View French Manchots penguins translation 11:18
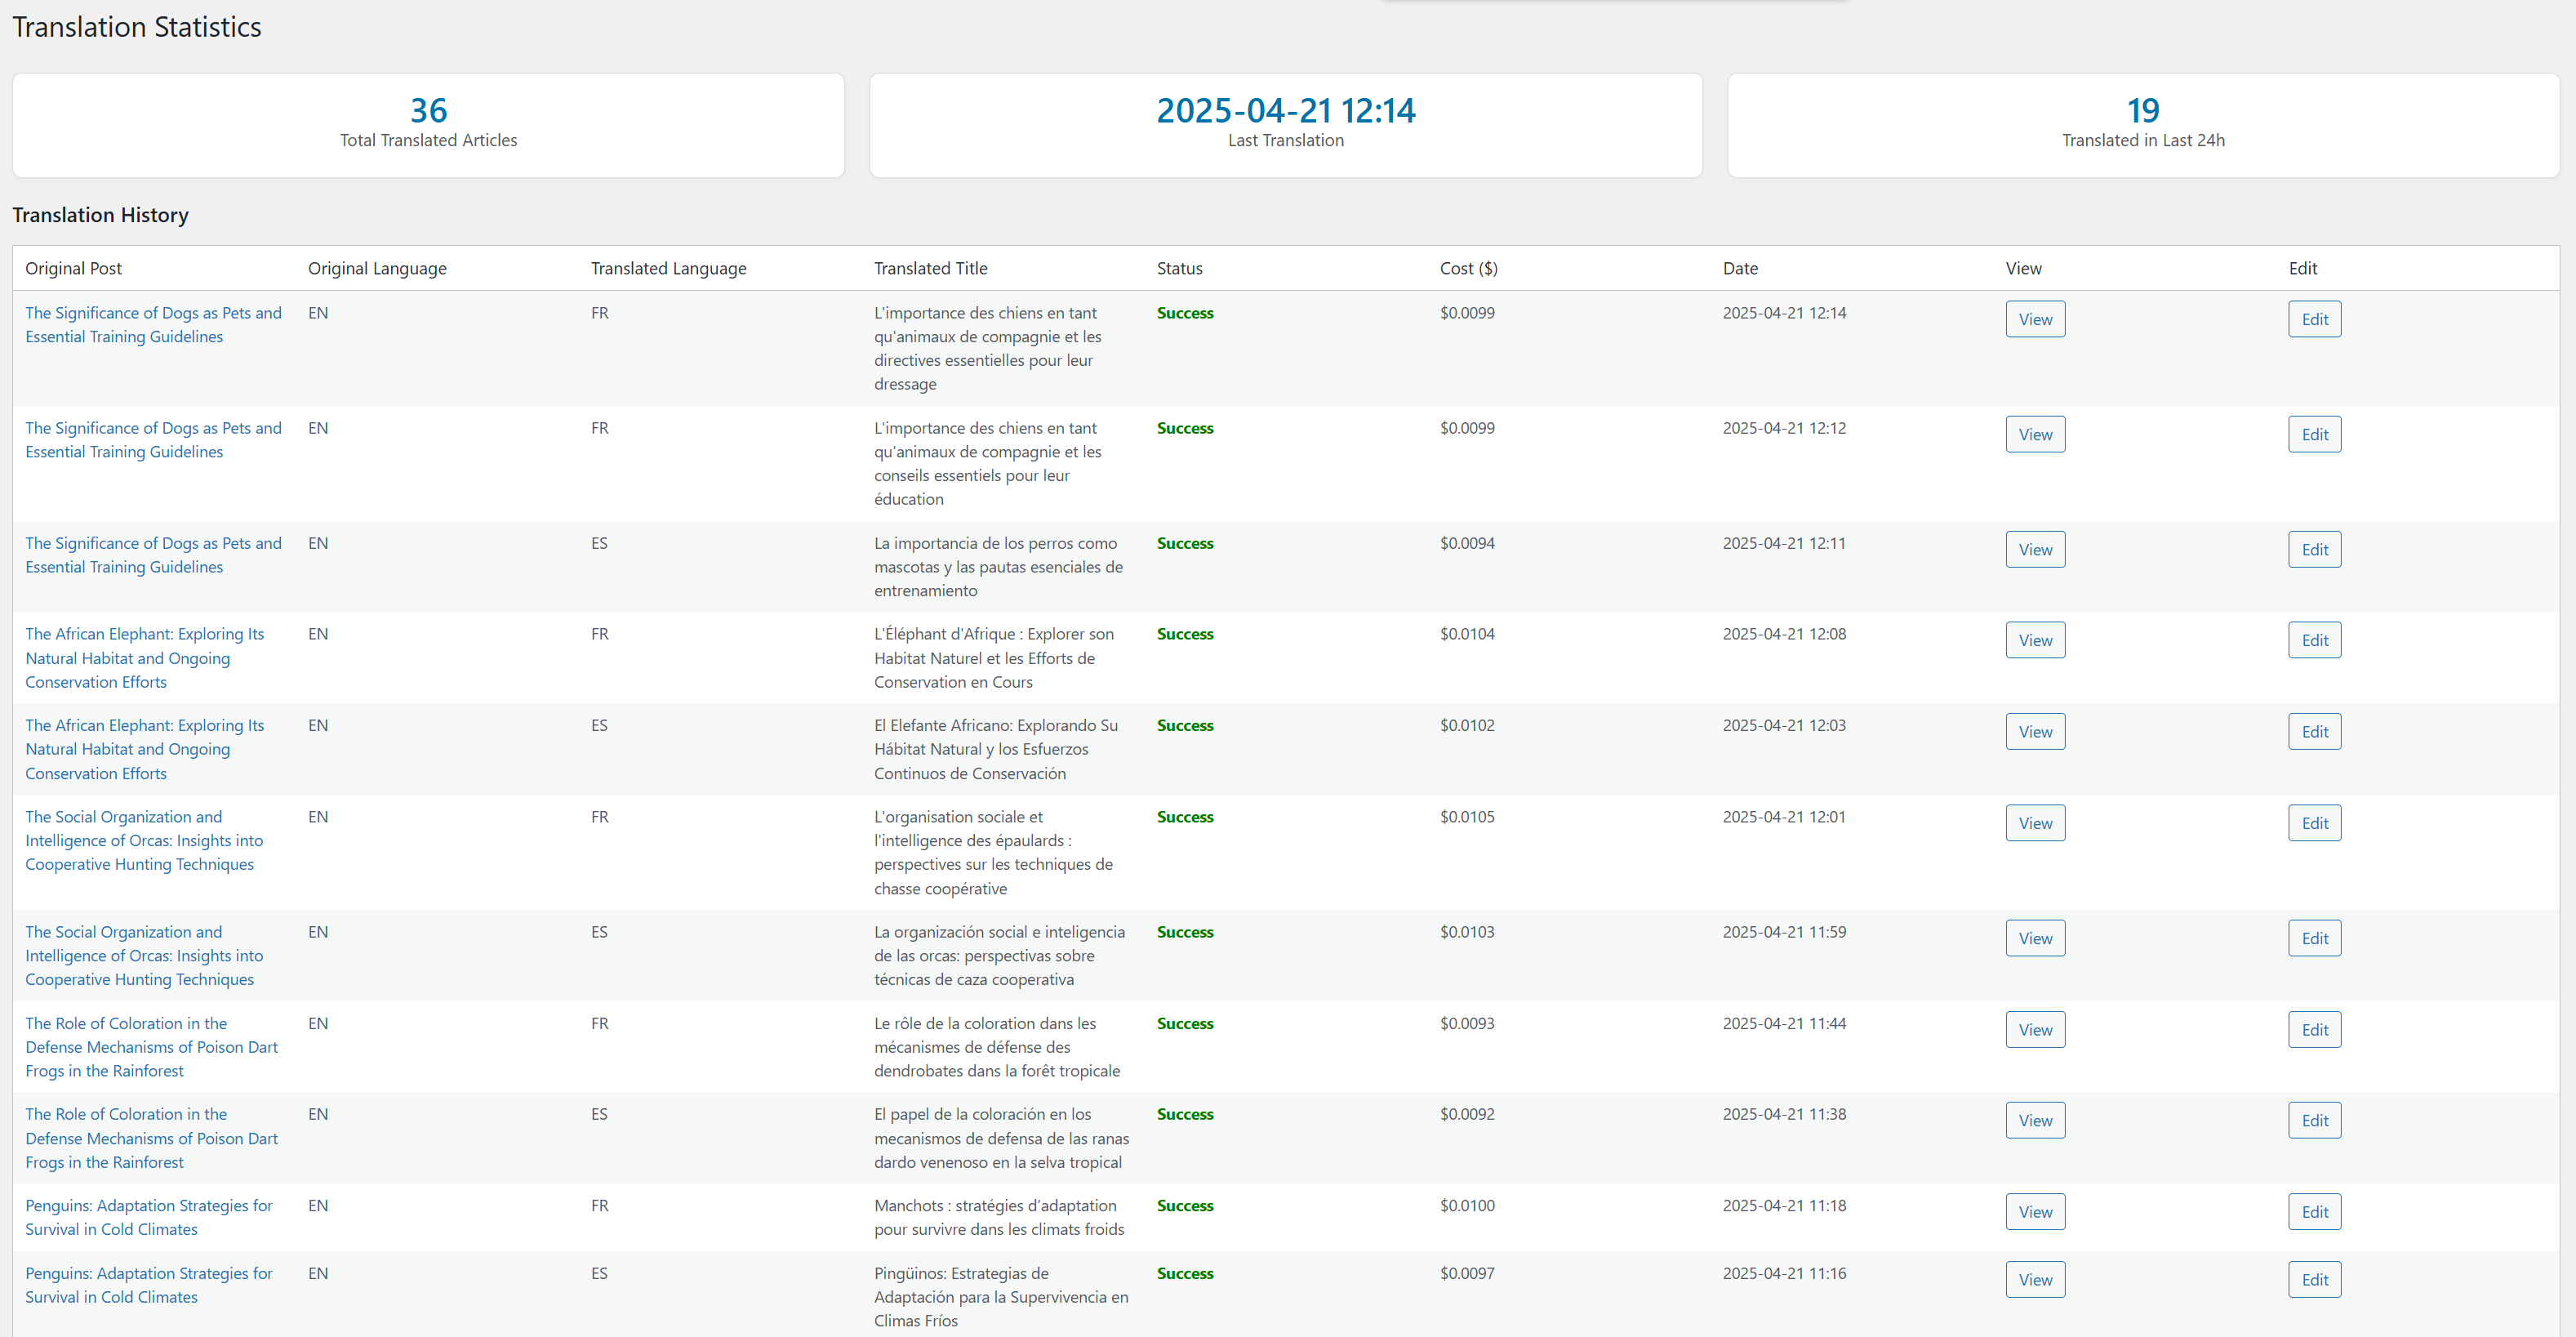The image size is (2576, 1337). pos(2035,1211)
